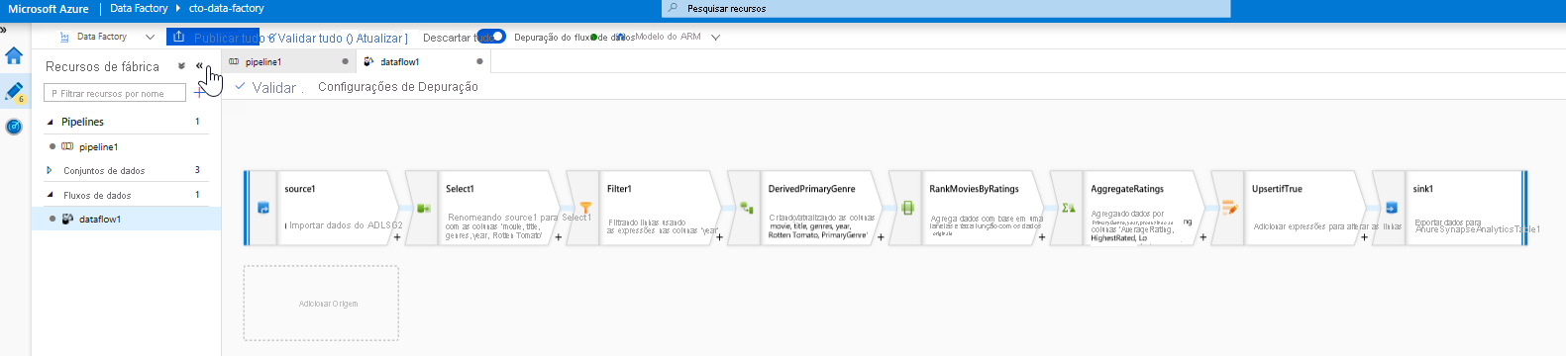Click Select1 transformation icon
1566x356 pixels.
[424, 208]
